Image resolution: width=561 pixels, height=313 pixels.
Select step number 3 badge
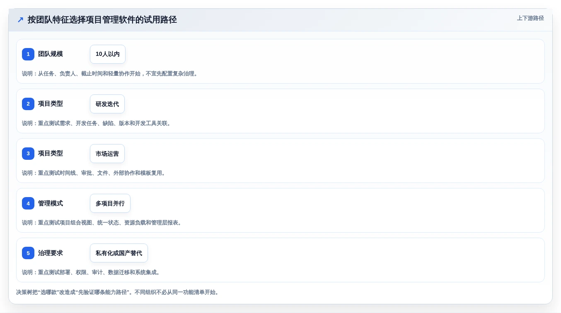click(28, 154)
